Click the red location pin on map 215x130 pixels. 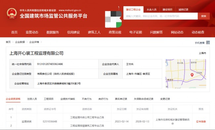[192, 75]
